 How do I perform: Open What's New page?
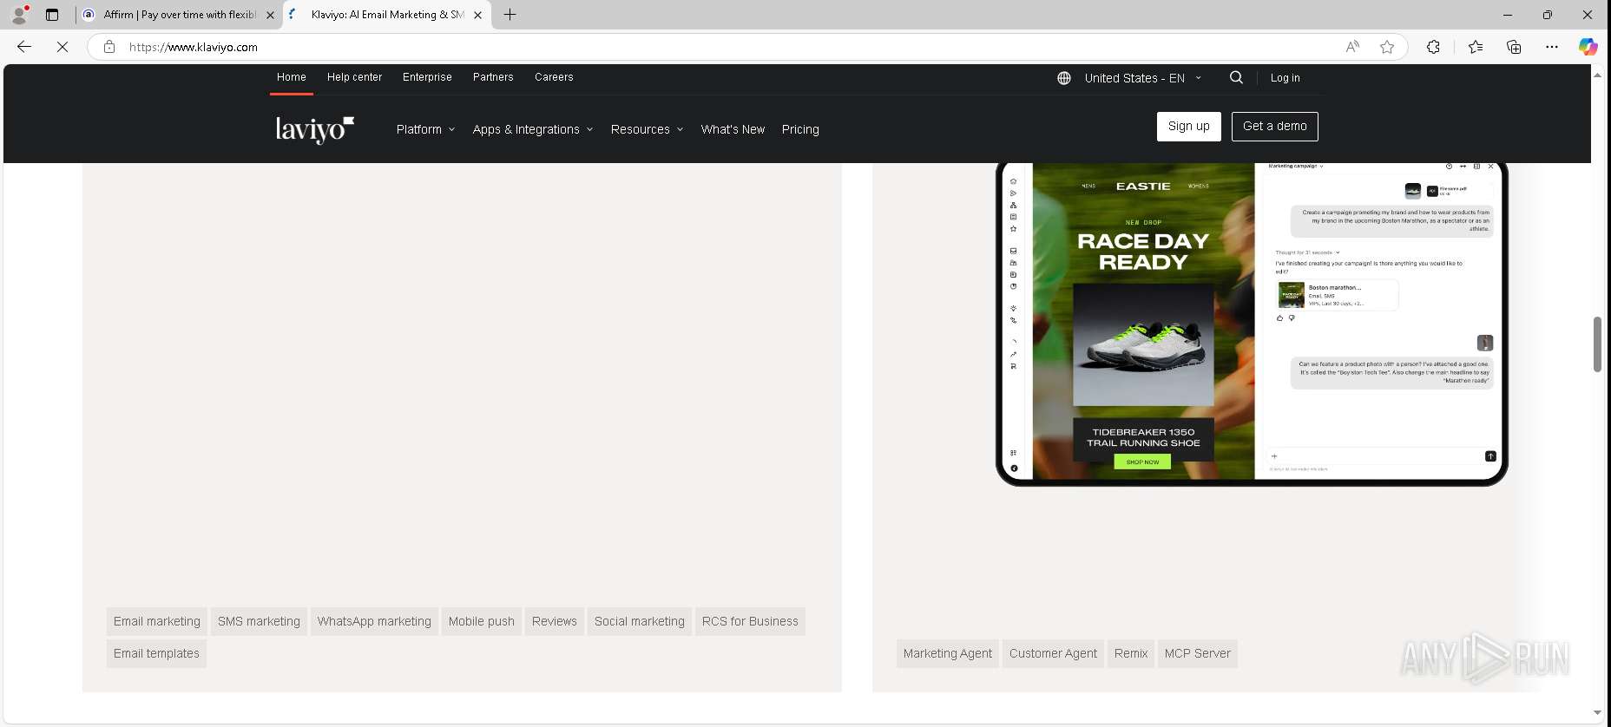click(733, 129)
